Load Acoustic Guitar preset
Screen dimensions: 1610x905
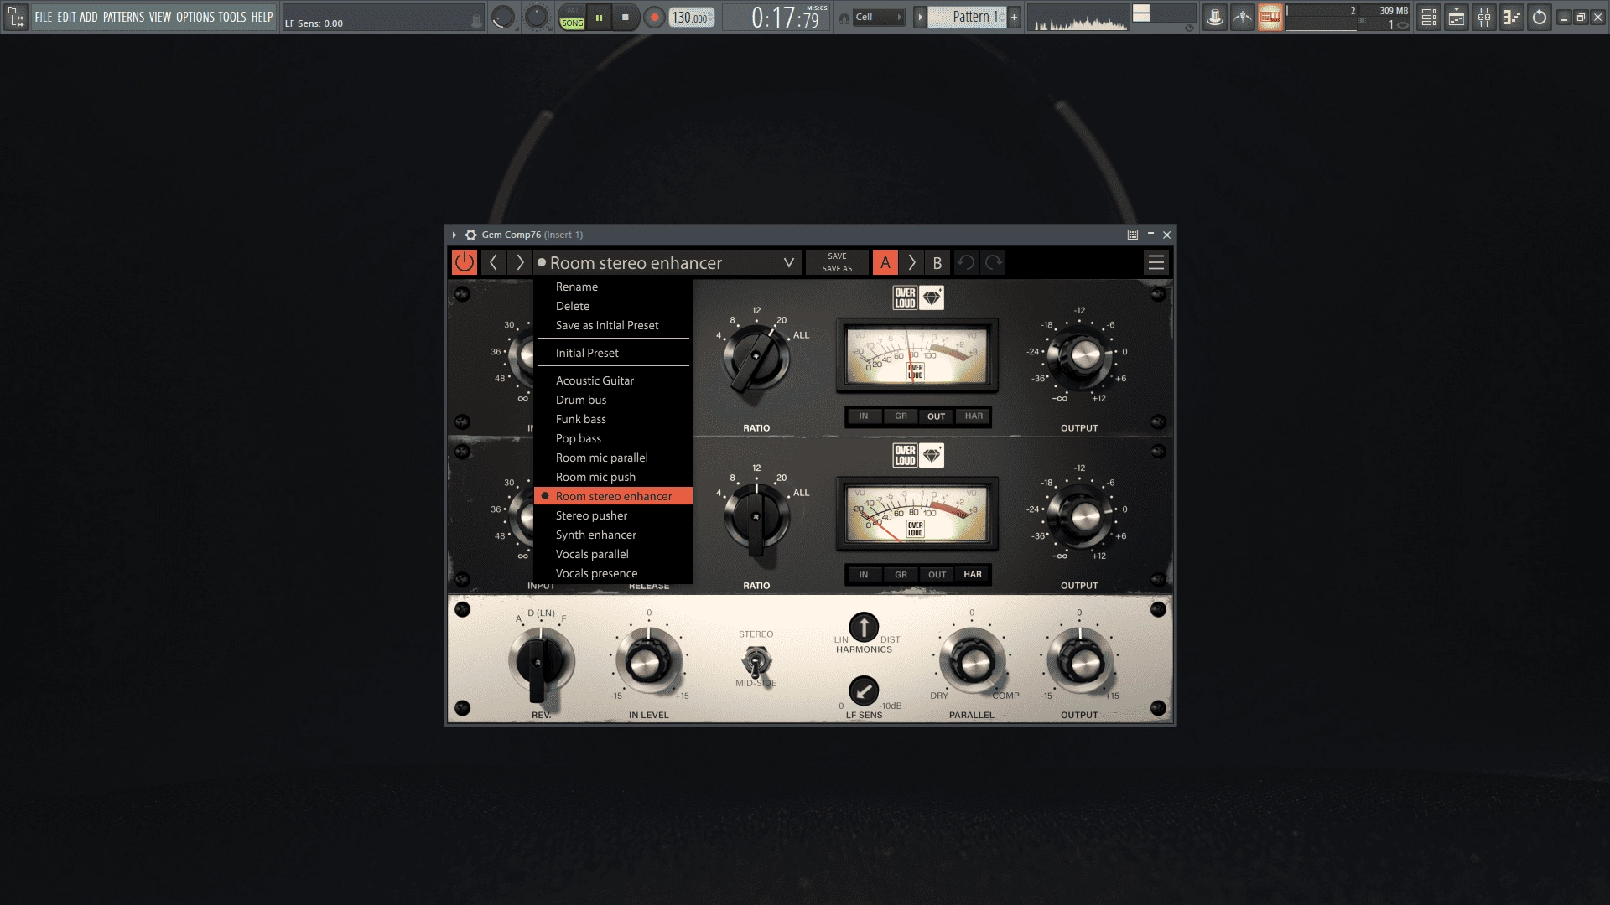pos(613,380)
